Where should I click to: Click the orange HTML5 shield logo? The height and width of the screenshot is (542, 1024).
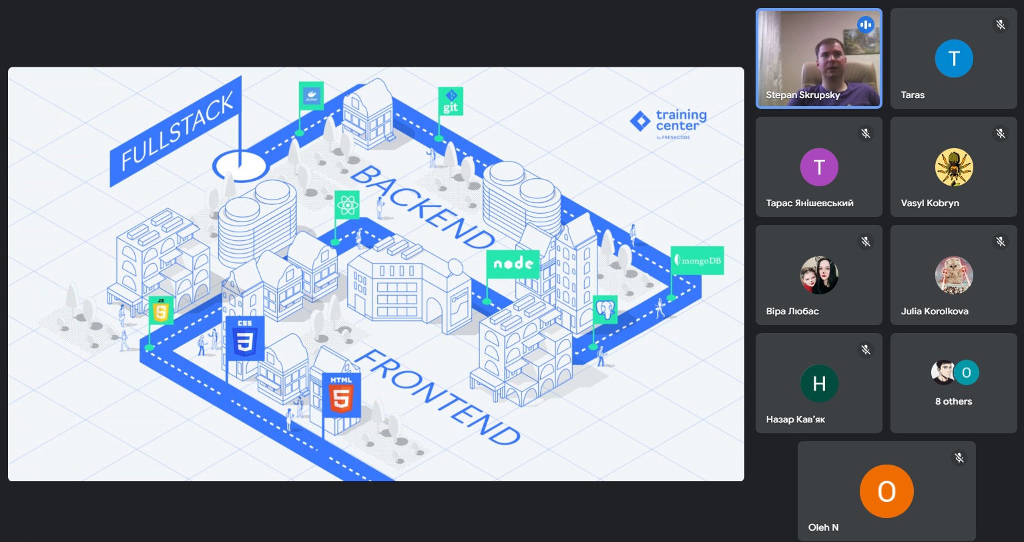(341, 395)
